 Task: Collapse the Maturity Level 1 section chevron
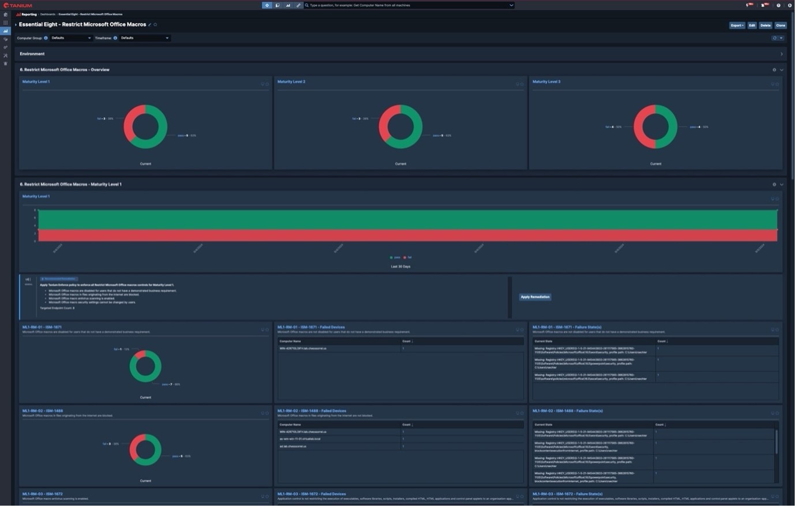[x=782, y=185]
